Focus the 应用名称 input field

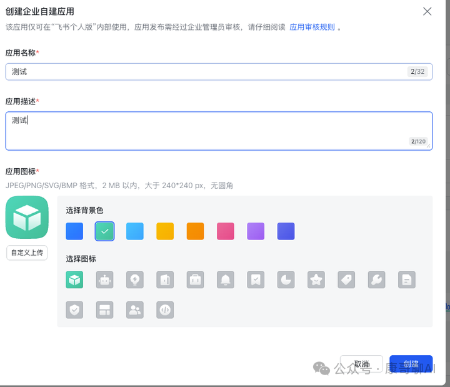[219, 72]
